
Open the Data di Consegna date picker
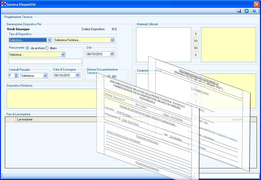(x=77, y=75)
